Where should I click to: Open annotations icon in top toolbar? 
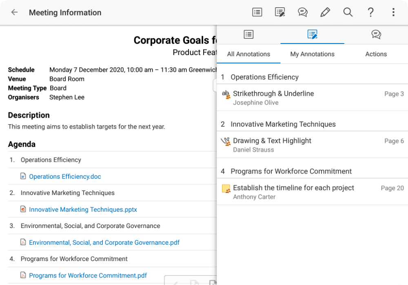click(280, 12)
